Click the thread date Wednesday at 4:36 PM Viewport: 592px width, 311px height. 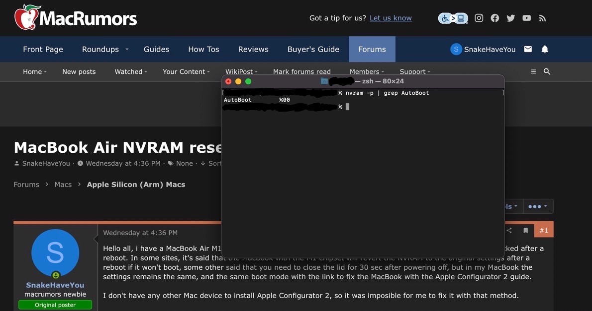point(123,163)
